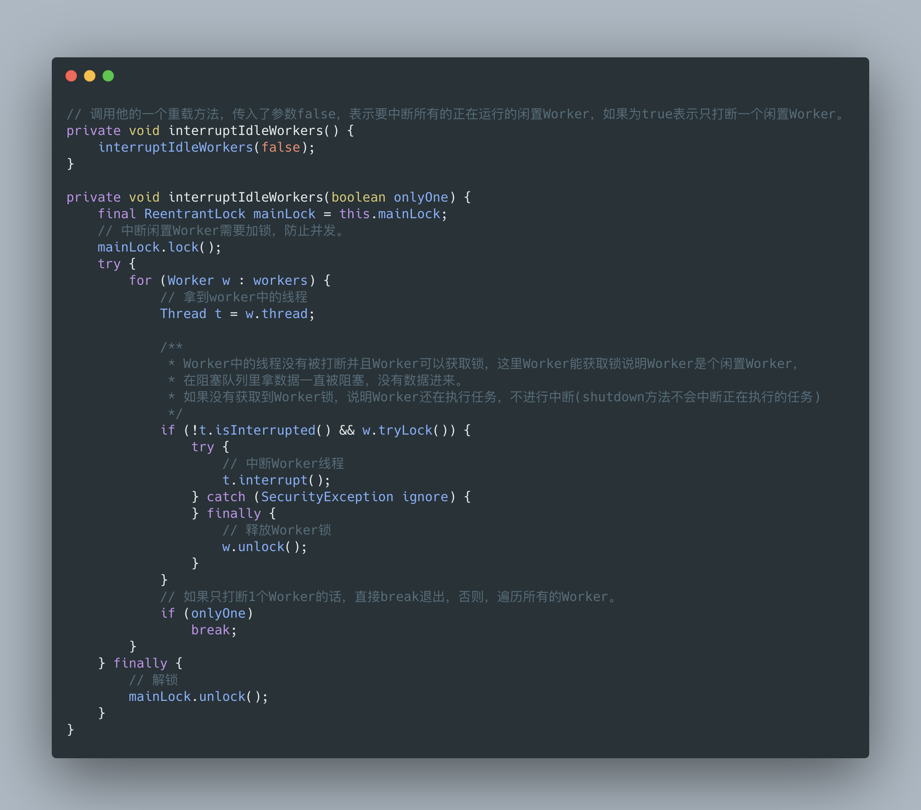Select comment '// 拿到worker中的线程'

tap(234, 297)
